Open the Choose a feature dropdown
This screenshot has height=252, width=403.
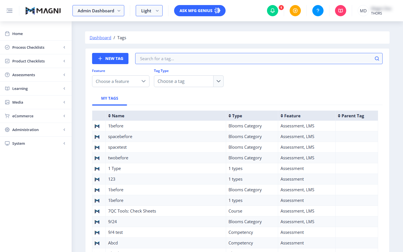tap(121, 81)
